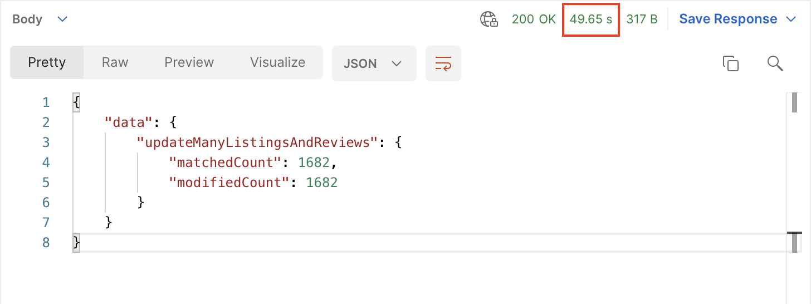Open search with the magnifier icon
Image resolution: width=811 pixels, height=304 pixels.
coord(775,63)
